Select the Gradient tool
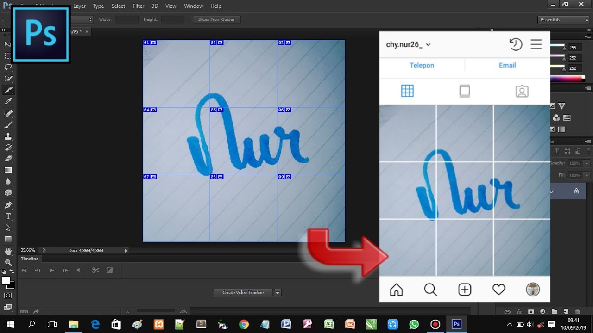The height and width of the screenshot is (333, 593). (x=8, y=170)
